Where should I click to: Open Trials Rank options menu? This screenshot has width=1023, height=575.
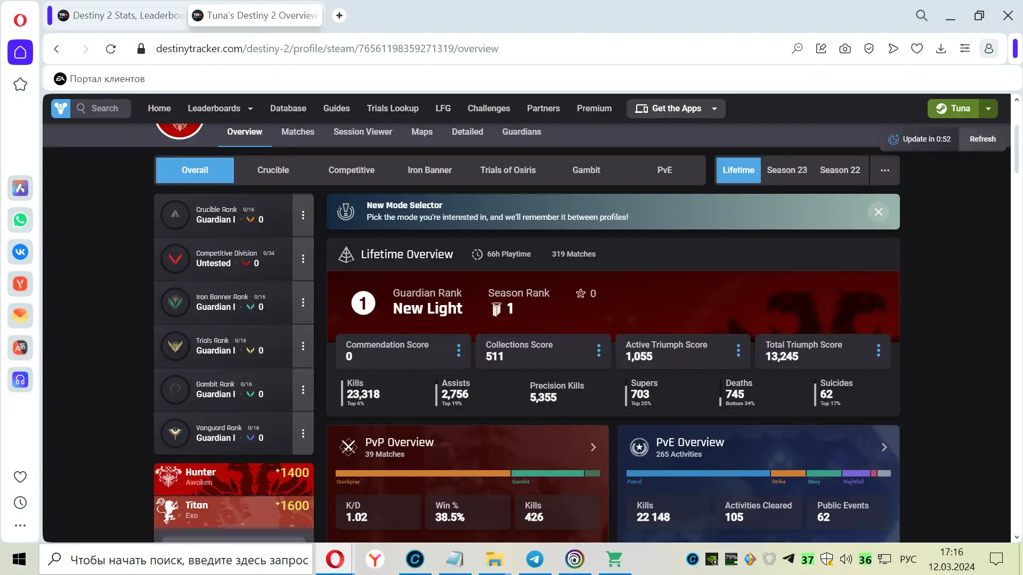click(303, 346)
